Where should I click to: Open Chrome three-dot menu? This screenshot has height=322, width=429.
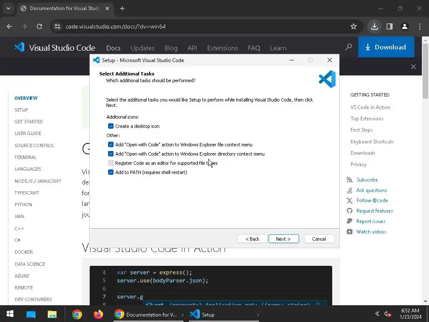pos(420,26)
